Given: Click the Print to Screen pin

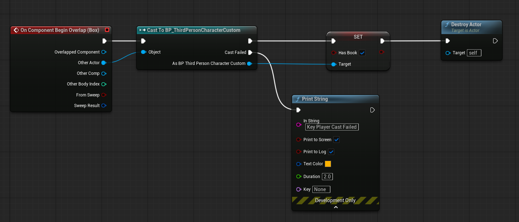Looking at the screenshot, I should tap(298, 140).
